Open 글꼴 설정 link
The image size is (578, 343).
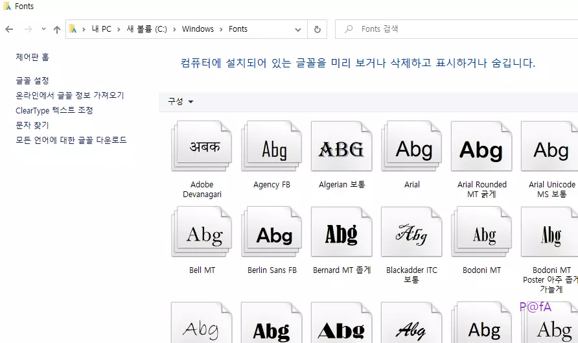[x=32, y=80]
